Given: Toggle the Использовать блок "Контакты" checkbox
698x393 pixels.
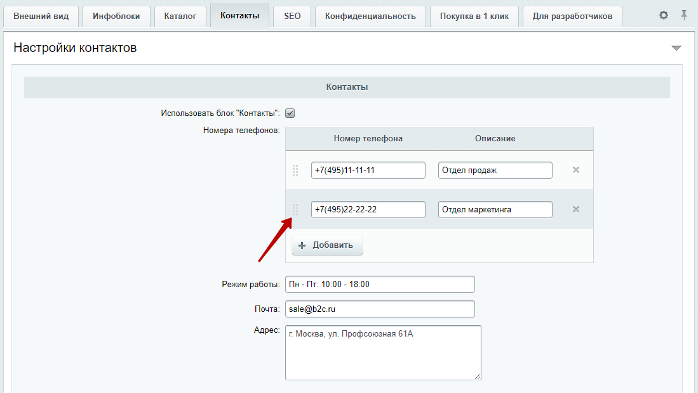Looking at the screenshot, I should 290,113.
